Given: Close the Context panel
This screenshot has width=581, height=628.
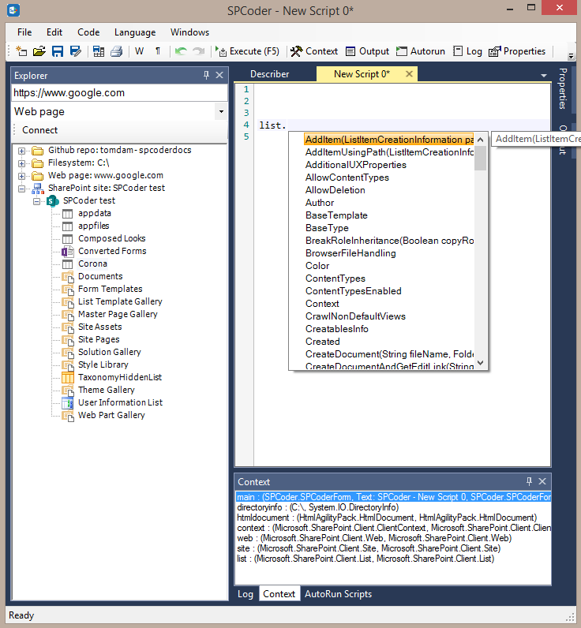Looking at the screenshot, I should tap(542, 481).
